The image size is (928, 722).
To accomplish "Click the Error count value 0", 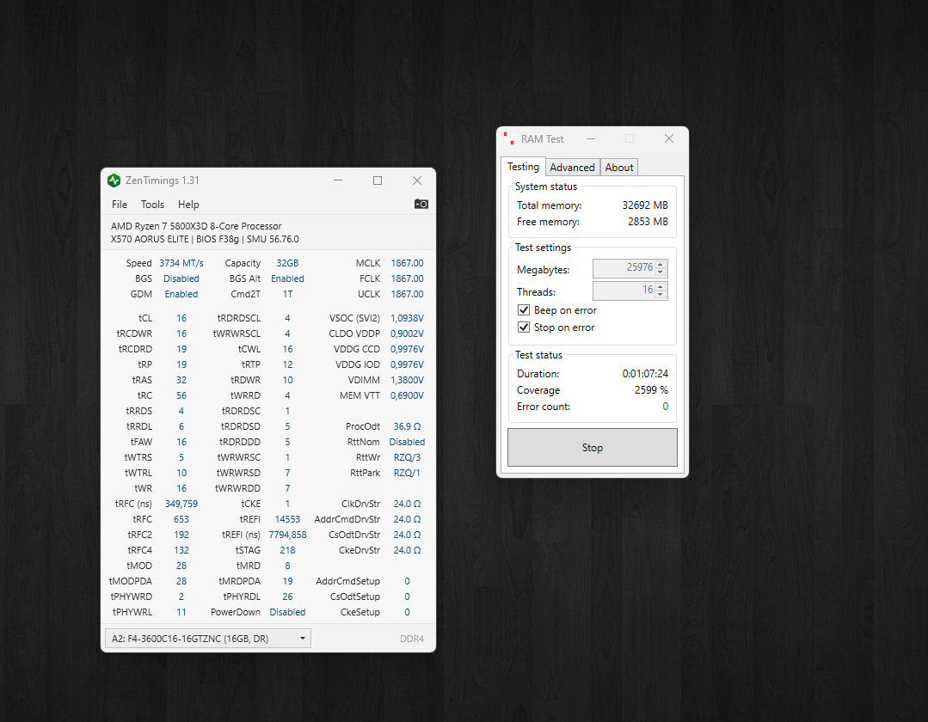I will pyautogui.click(x=665, y=407).
